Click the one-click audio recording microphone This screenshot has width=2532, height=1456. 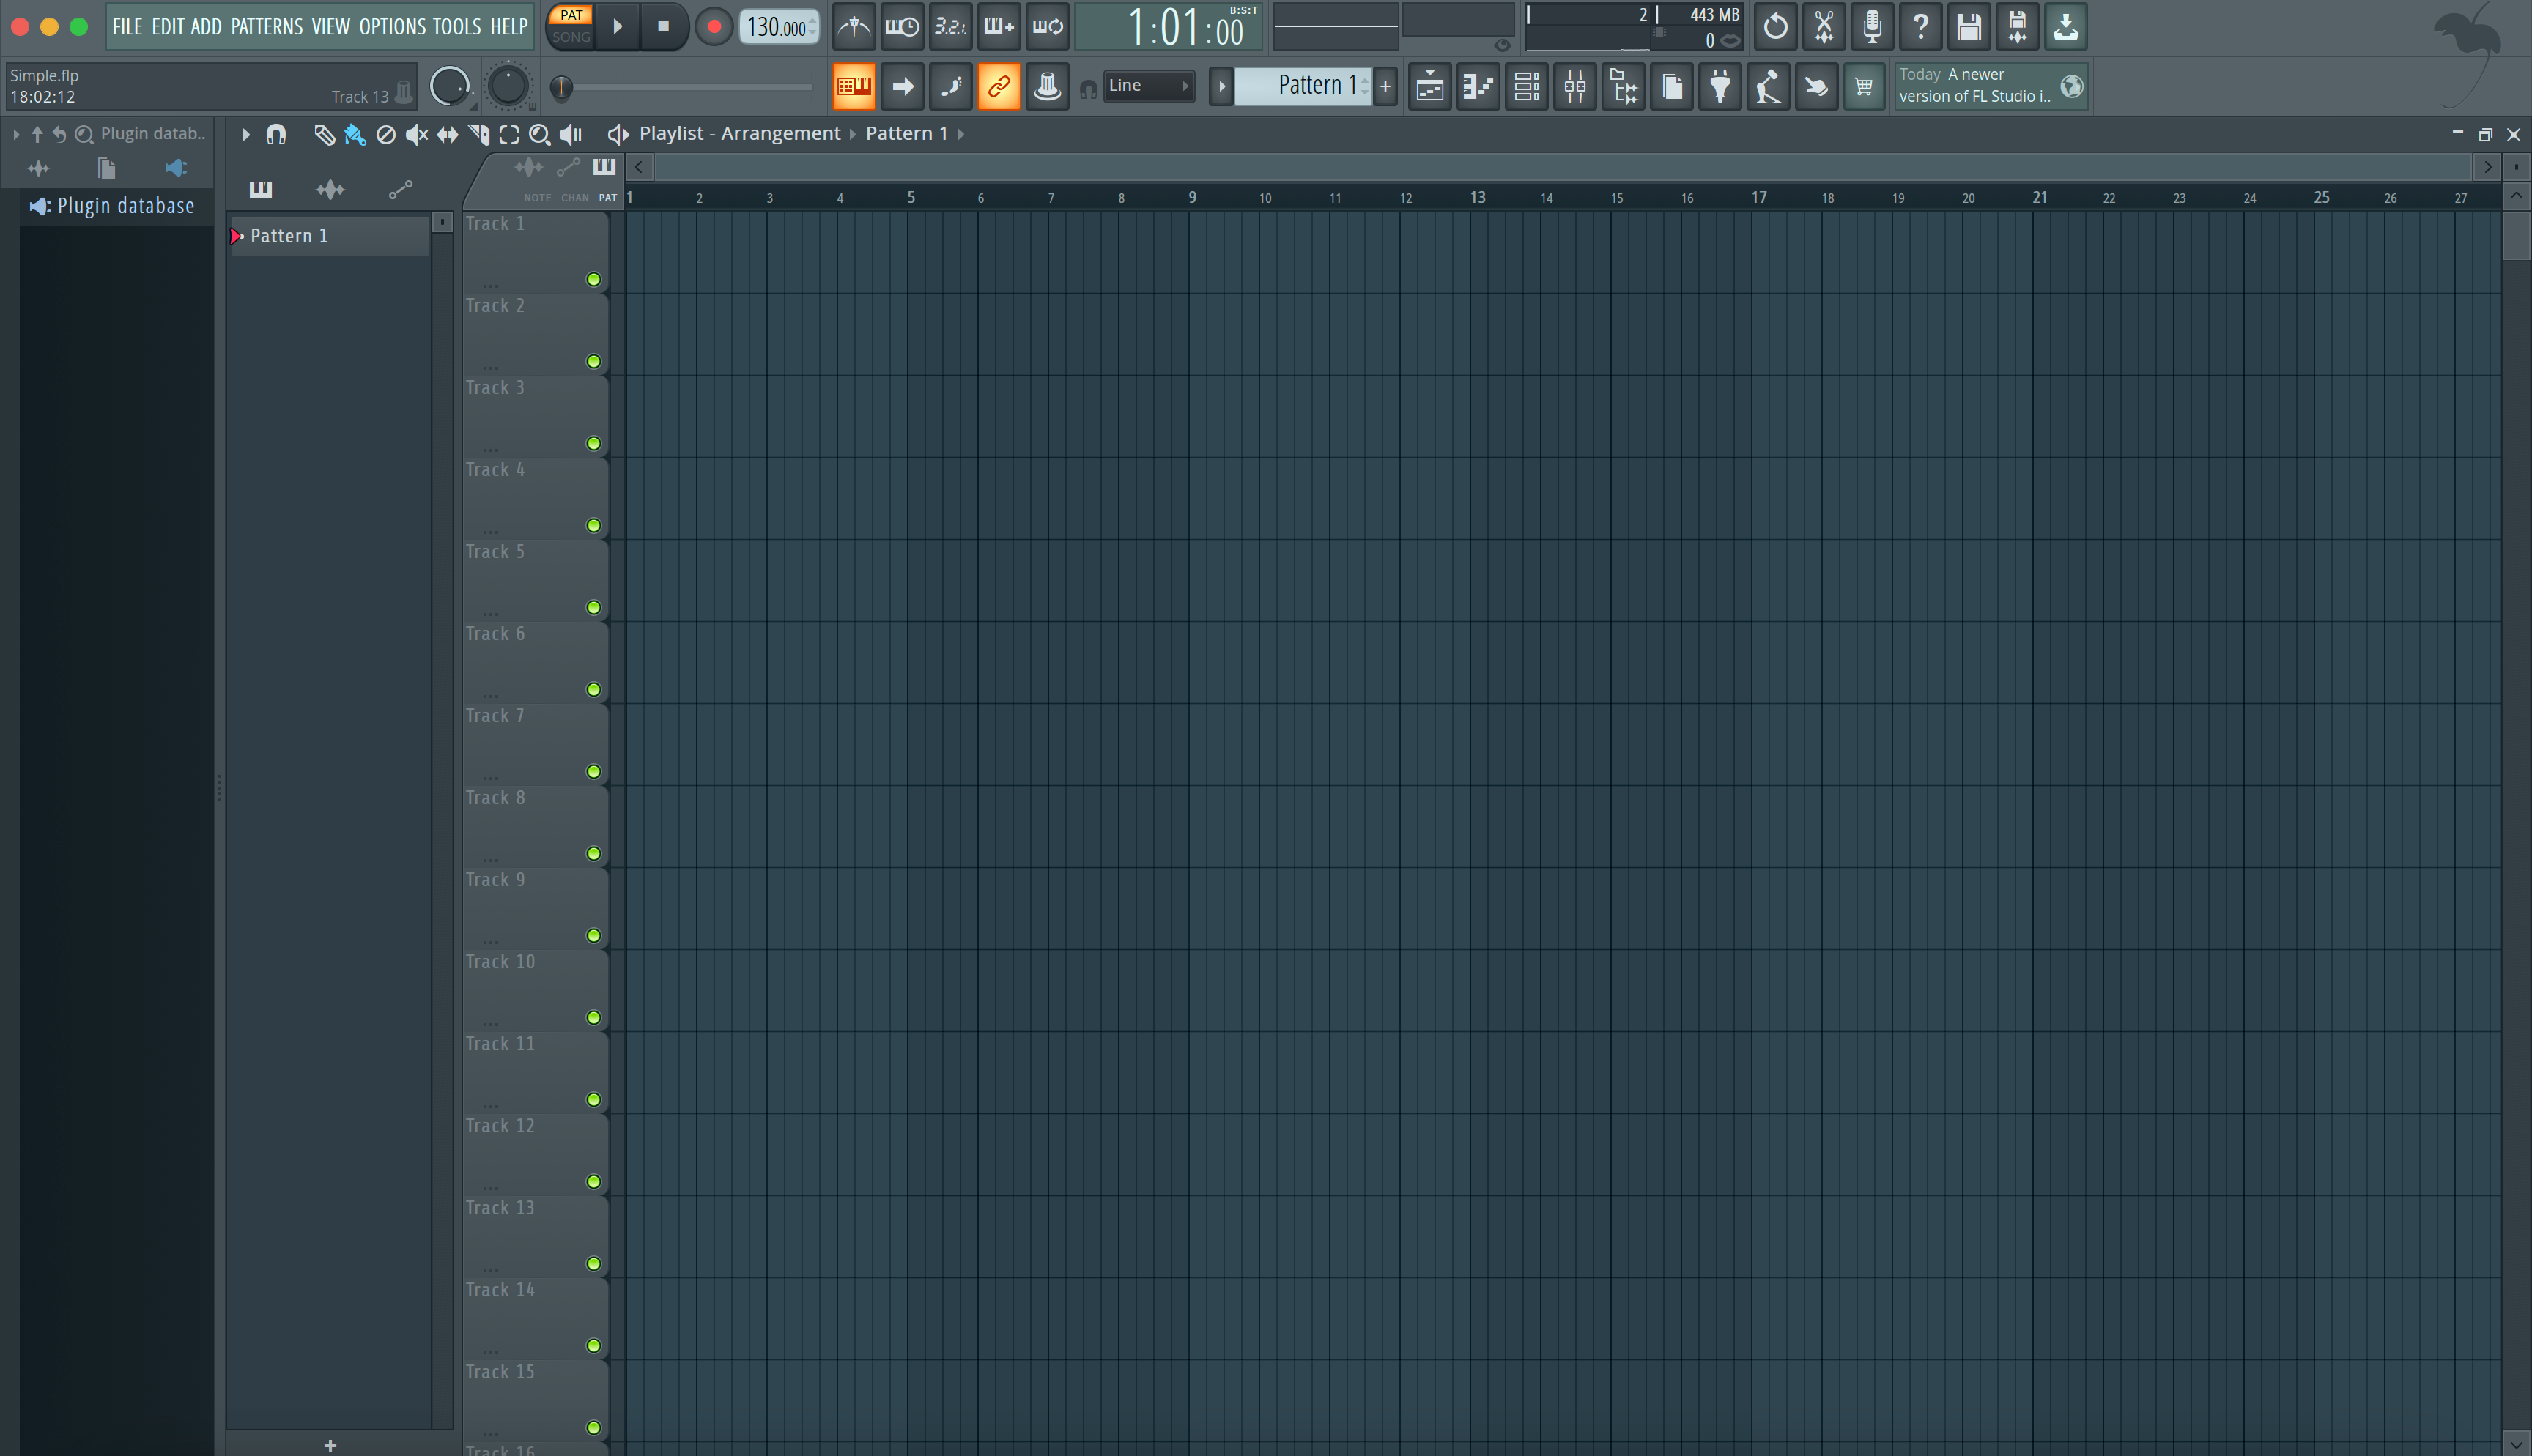coord(1872,27)
